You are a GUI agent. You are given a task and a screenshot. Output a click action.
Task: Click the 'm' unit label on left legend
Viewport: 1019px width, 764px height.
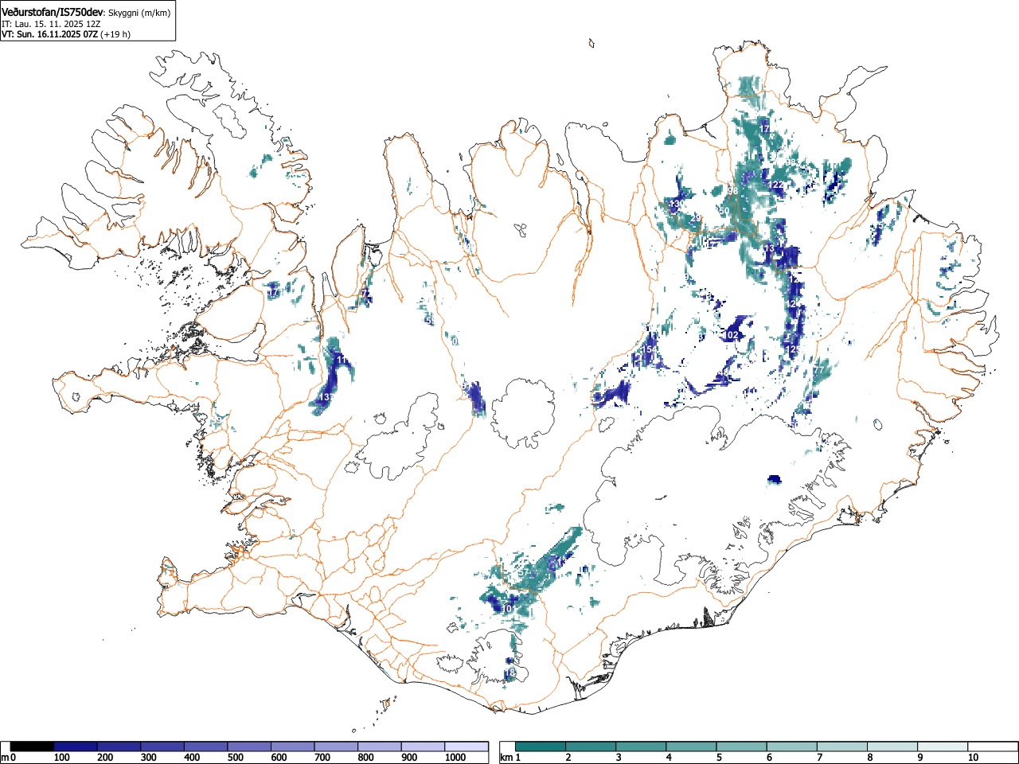5,758
